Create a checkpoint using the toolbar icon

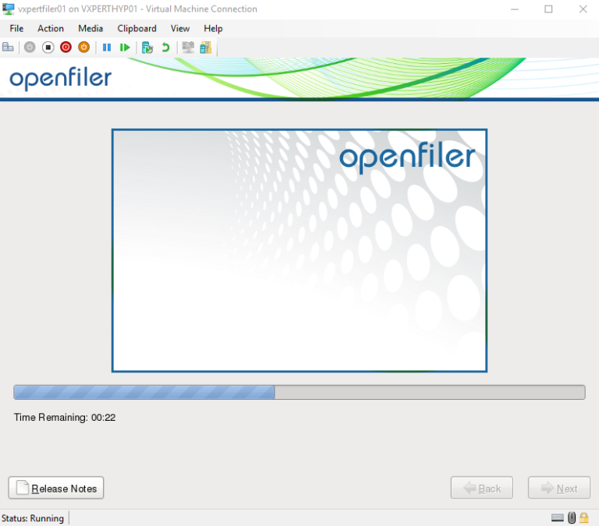click(x=147, y=48)
